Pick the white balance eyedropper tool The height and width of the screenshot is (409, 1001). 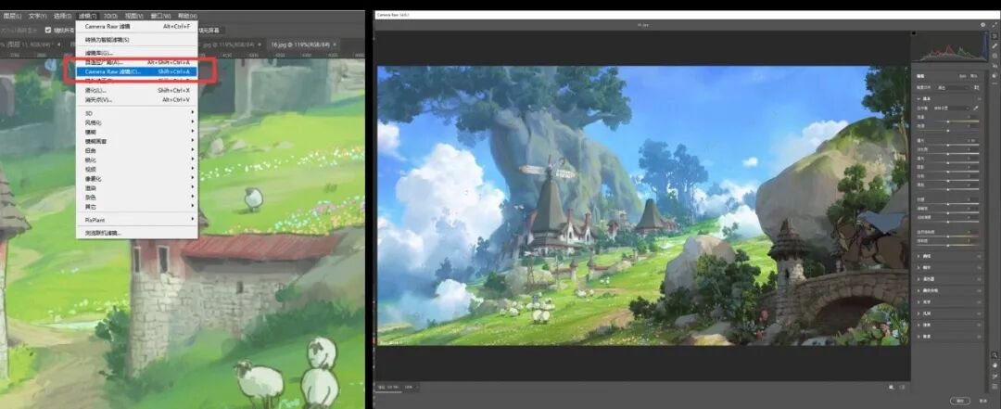pos(975,108)
